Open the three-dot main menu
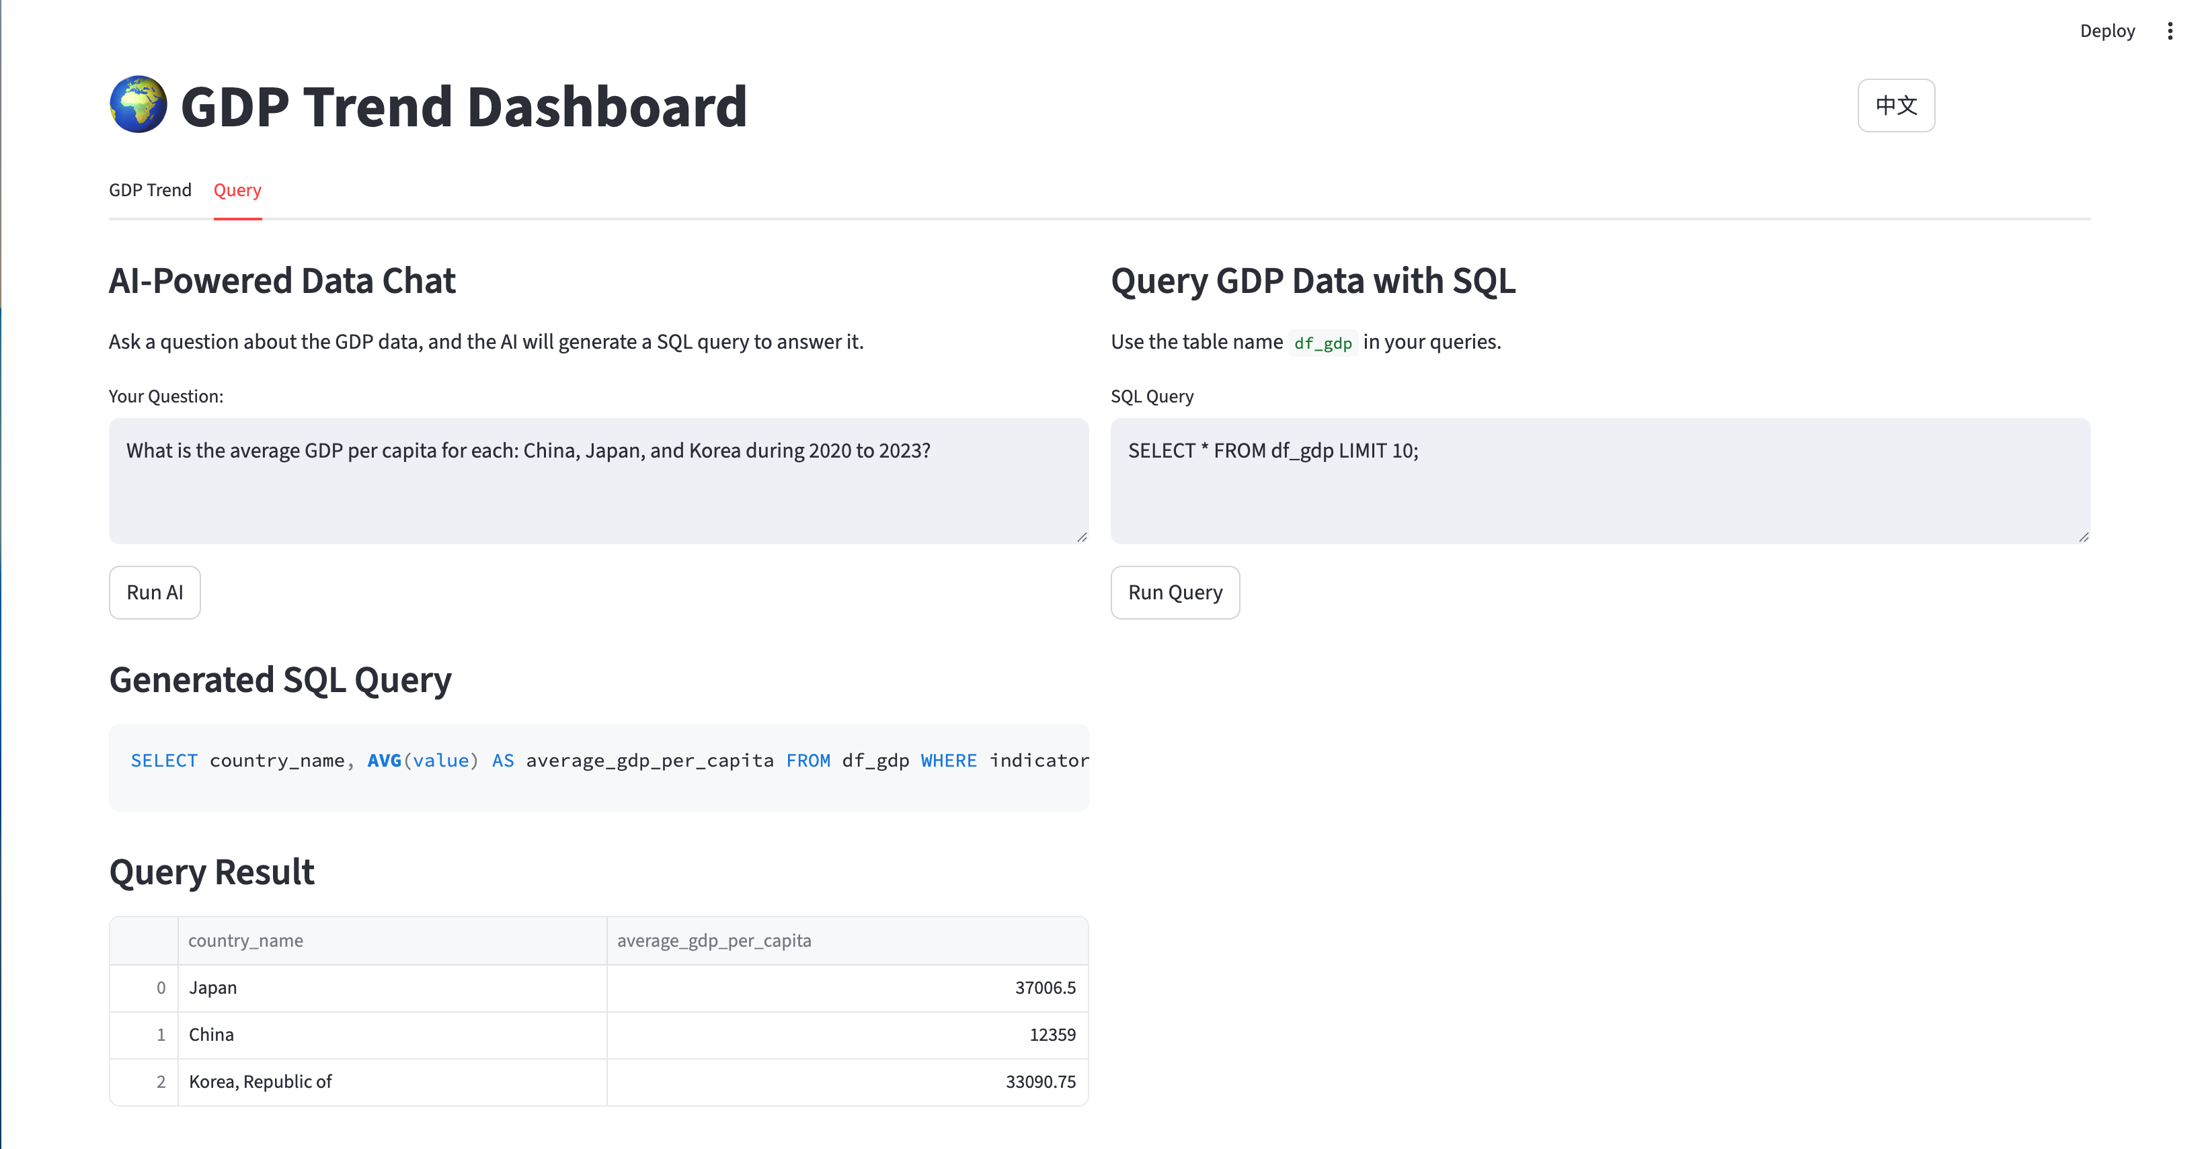 pos(2170,31)
